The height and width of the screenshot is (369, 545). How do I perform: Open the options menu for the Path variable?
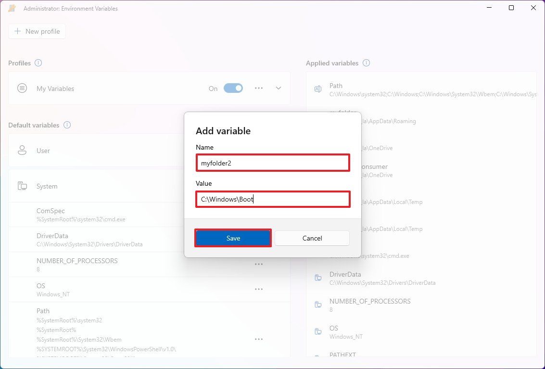(x=259, y=339)
